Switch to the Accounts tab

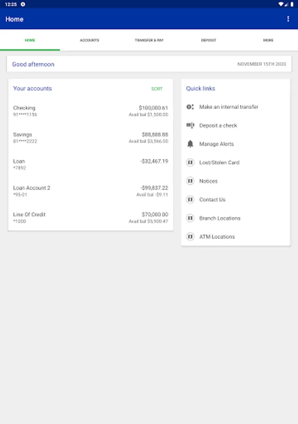[x=89, y=41]
